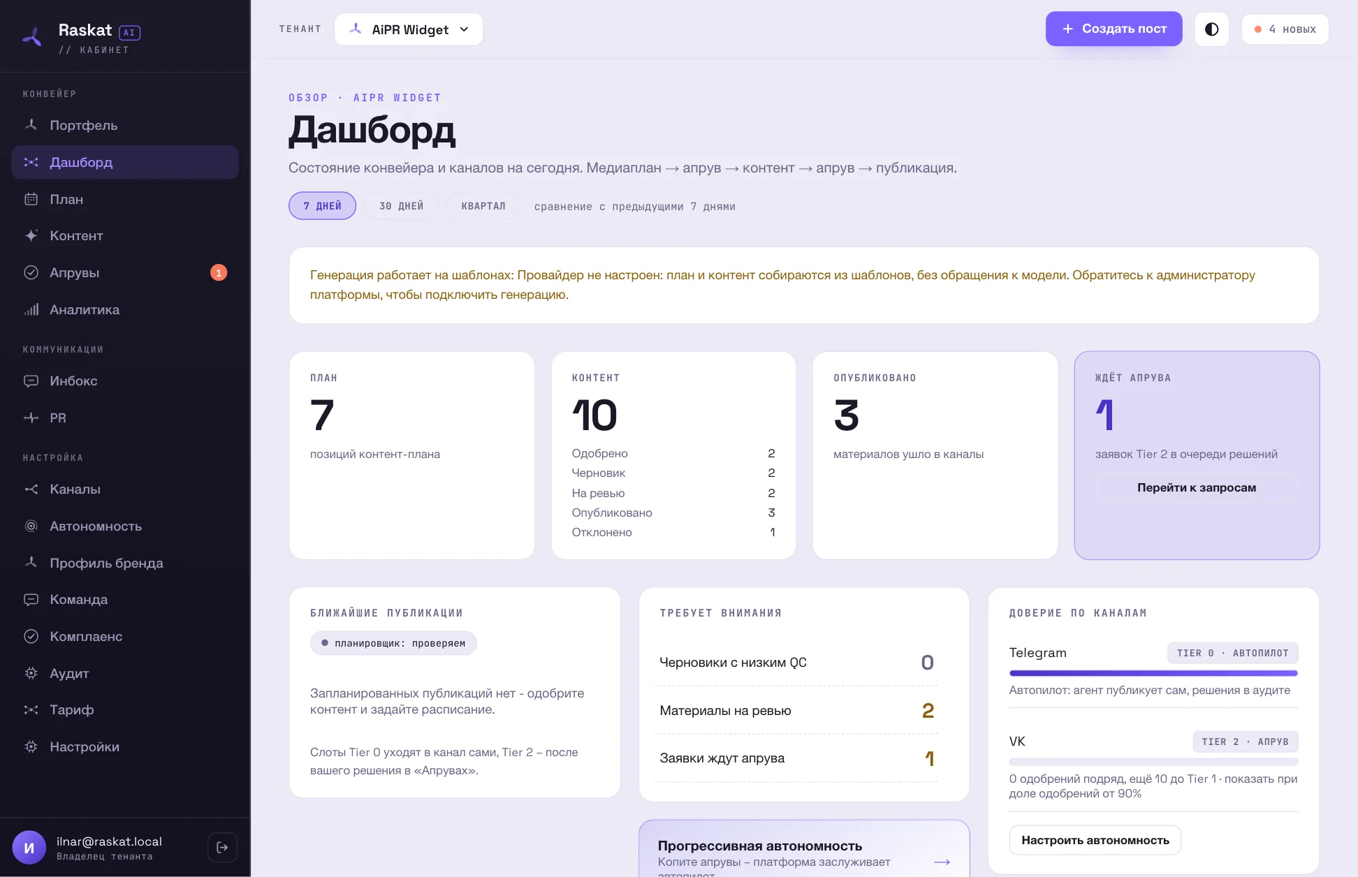
Task: Click the Telegram trust progress bar
Action: [1153, 673]
